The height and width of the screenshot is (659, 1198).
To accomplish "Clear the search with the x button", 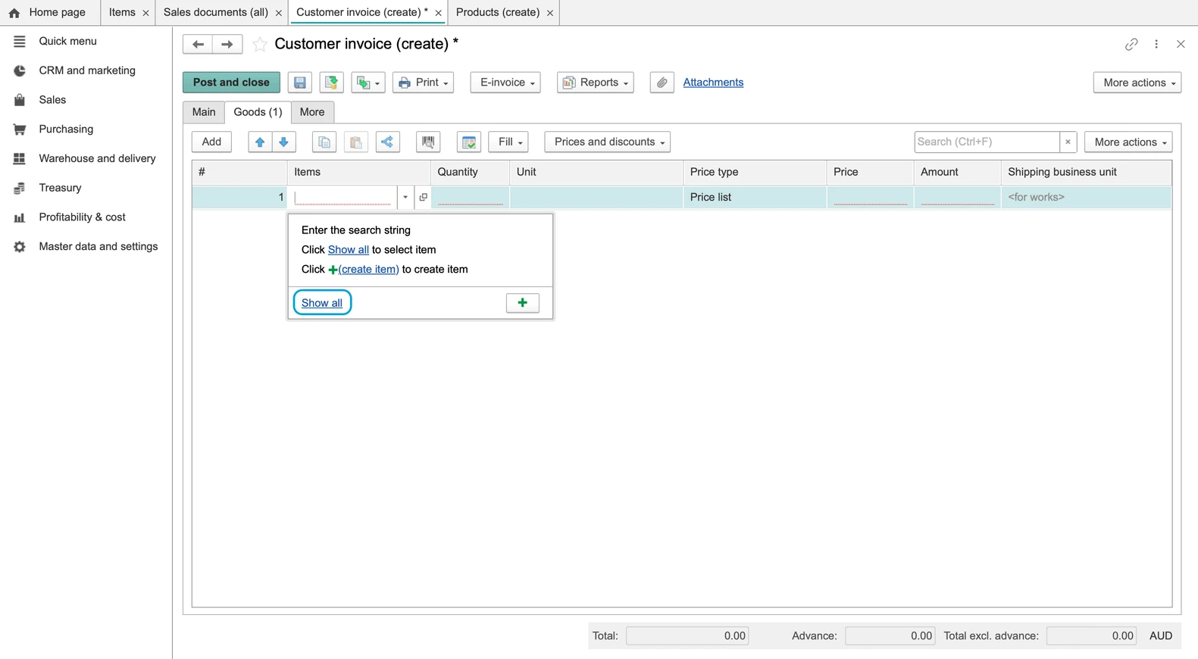I will (x=1068, y=142).
